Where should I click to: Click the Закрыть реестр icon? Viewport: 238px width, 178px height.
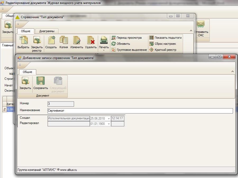pos(37,40)
